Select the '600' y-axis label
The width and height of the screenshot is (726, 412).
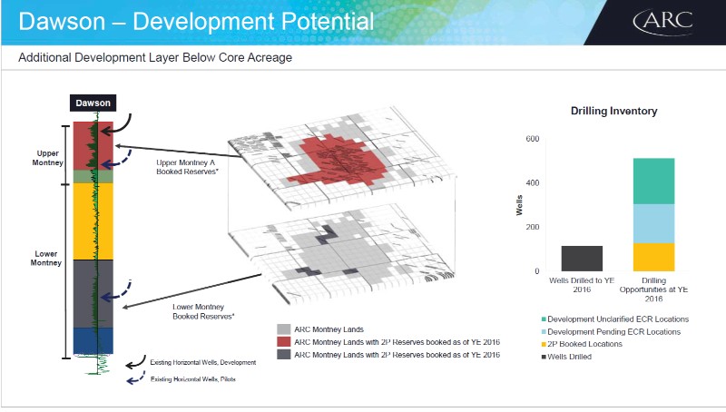coord(533,139)
